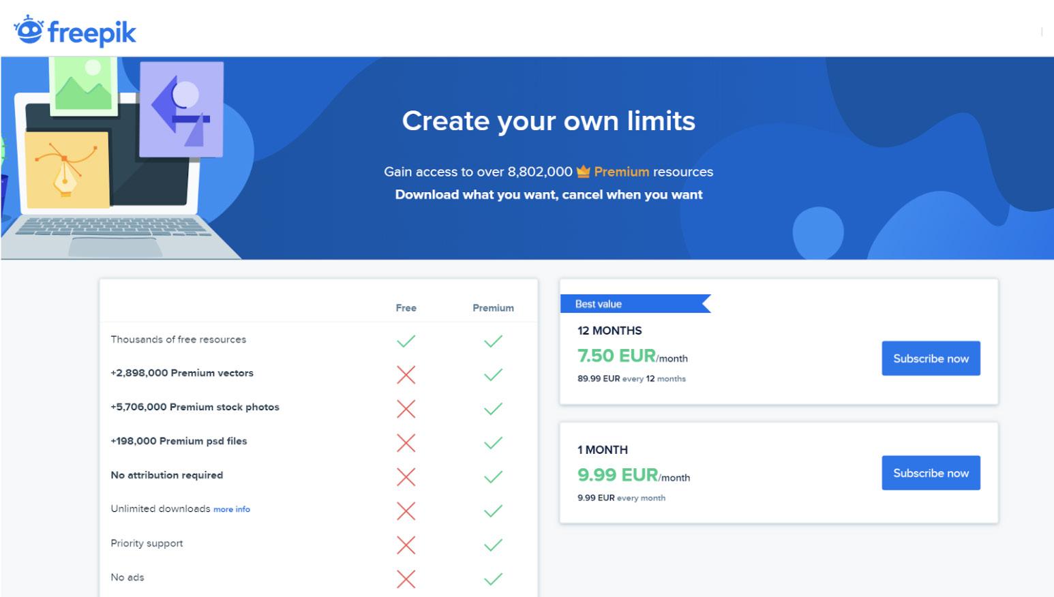This screenshot has height=597, width=1054.
Task: Click 'Download what you want, cancel when you want'
Action: tap(549, 195)
